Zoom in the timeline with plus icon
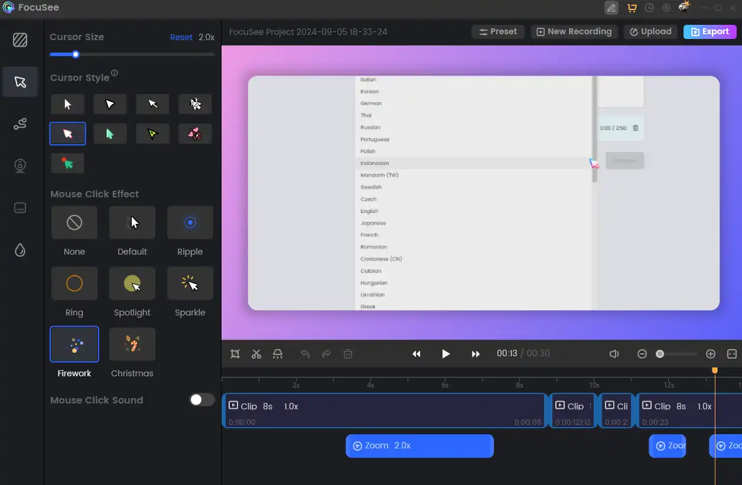 click(711, 354)
